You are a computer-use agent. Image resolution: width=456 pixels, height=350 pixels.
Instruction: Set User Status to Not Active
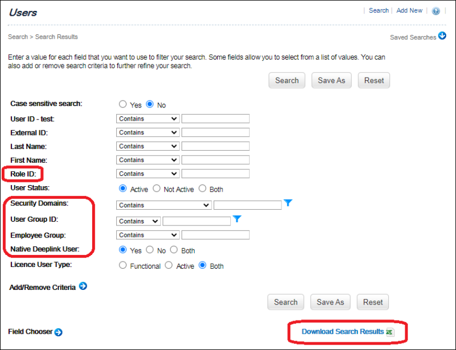tap(157, 188)
